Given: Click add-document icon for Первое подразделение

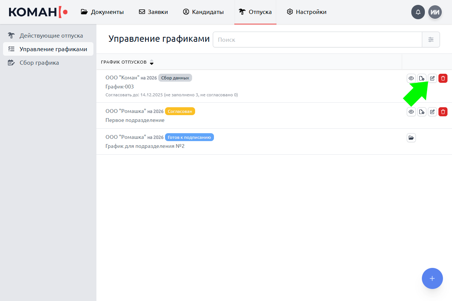Looking at the screenshot, I should (422, 111).
